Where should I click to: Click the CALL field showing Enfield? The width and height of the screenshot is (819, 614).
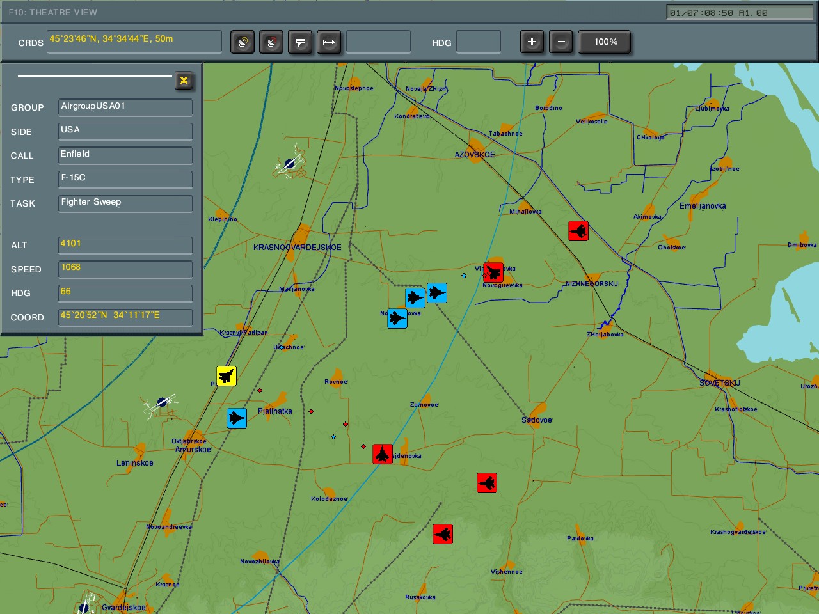coord(125,155)
